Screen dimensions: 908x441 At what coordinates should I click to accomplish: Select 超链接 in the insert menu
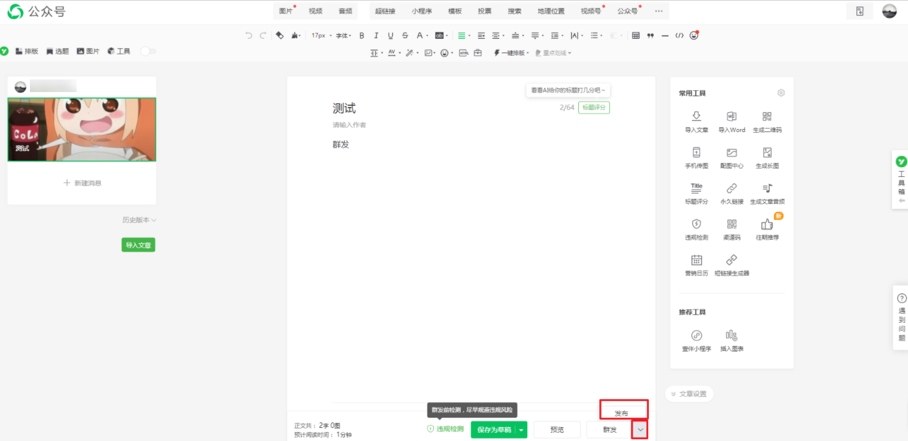point(385,11)
